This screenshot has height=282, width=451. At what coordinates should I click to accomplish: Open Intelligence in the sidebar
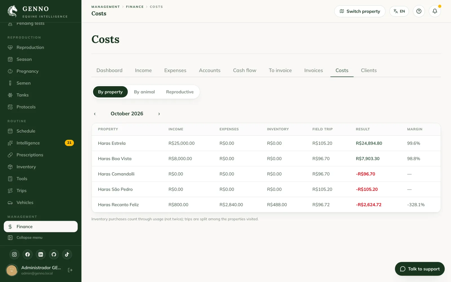[41, 143]
